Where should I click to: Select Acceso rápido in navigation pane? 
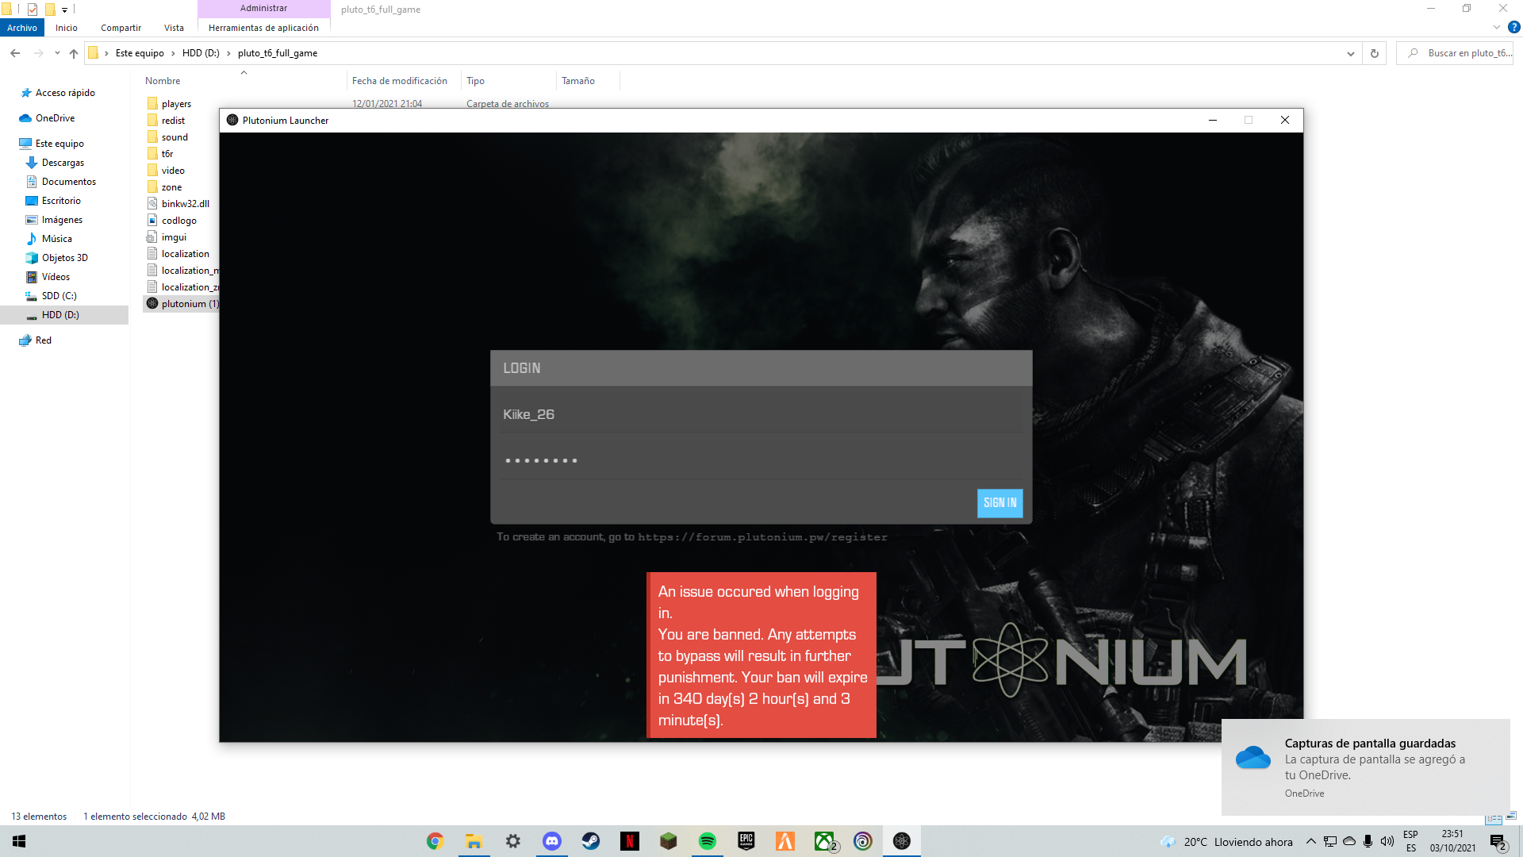(x=65, y=93)
